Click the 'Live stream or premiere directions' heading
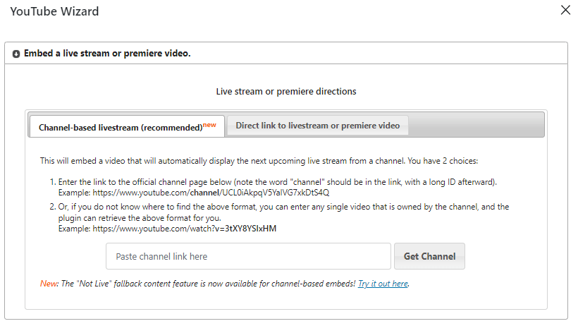This screenshot has height=326, width=578. pos(286,92)
